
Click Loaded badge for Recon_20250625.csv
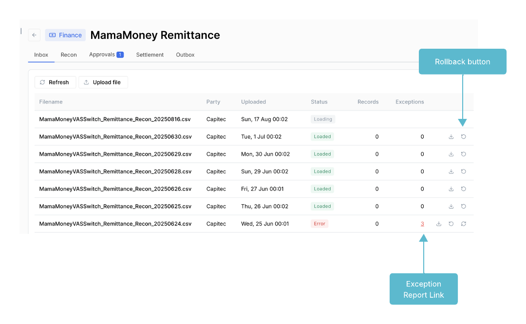click(x=322, y=207)
